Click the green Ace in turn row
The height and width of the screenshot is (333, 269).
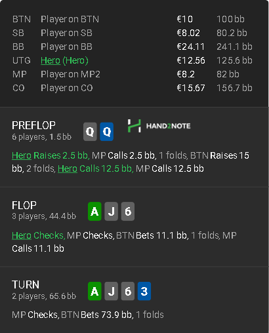tap(94, 291)
